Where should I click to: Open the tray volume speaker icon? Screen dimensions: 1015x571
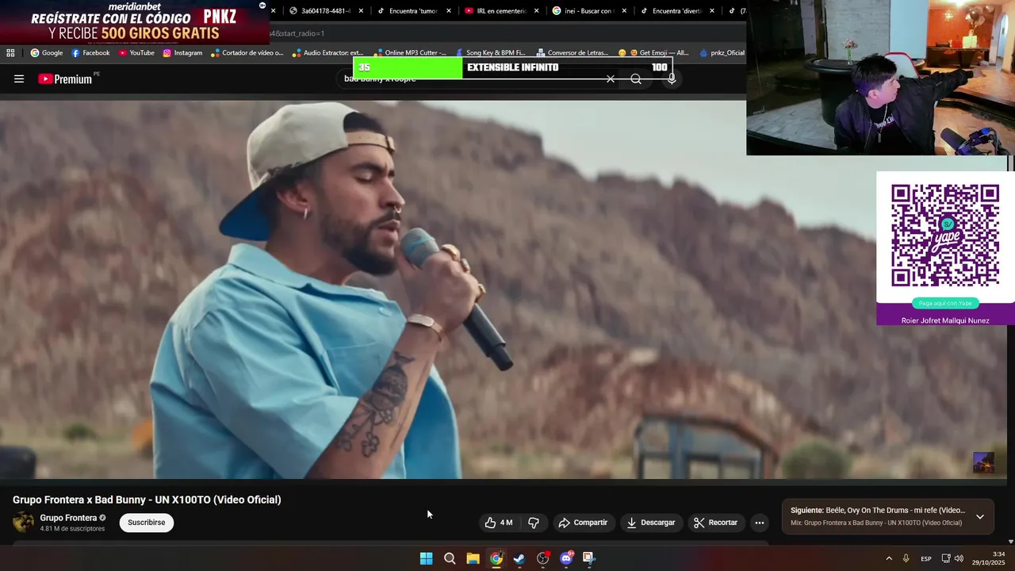tap(959, 559)
